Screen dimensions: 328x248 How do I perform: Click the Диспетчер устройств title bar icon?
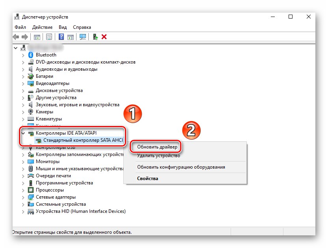[17, 17]
